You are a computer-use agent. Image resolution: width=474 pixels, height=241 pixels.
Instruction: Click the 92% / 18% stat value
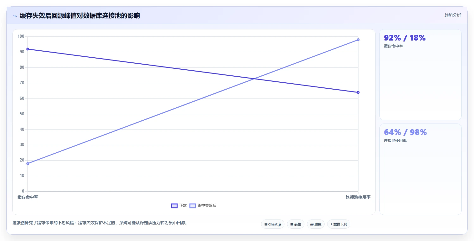tap(405, 38)
